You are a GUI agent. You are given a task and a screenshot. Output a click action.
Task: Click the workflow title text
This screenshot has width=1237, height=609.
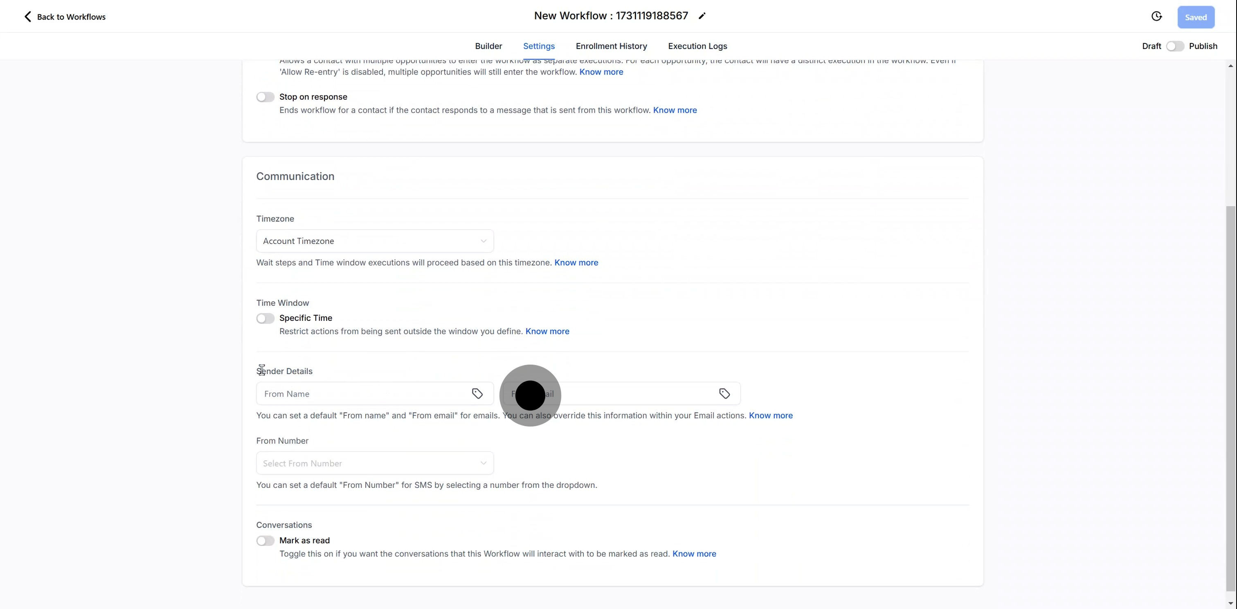(x=611, y=16)
